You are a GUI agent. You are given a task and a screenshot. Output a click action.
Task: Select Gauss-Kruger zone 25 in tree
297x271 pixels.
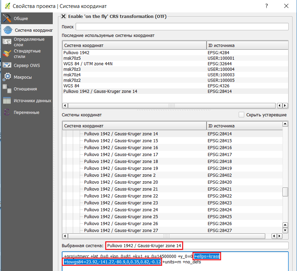coord(172,216)
